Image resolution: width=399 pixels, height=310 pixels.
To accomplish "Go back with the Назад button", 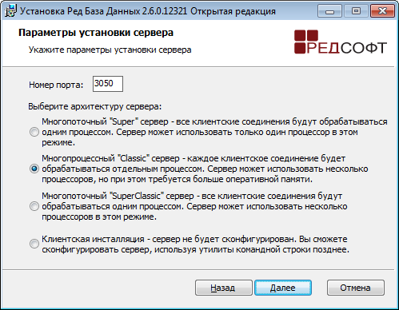I will [224, 288].
